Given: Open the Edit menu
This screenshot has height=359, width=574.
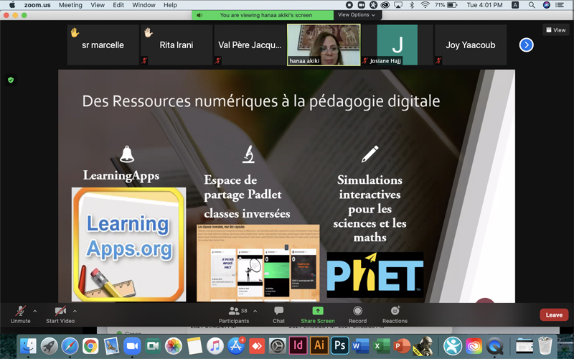Looking at the screenshot, I should coord(118,5).
